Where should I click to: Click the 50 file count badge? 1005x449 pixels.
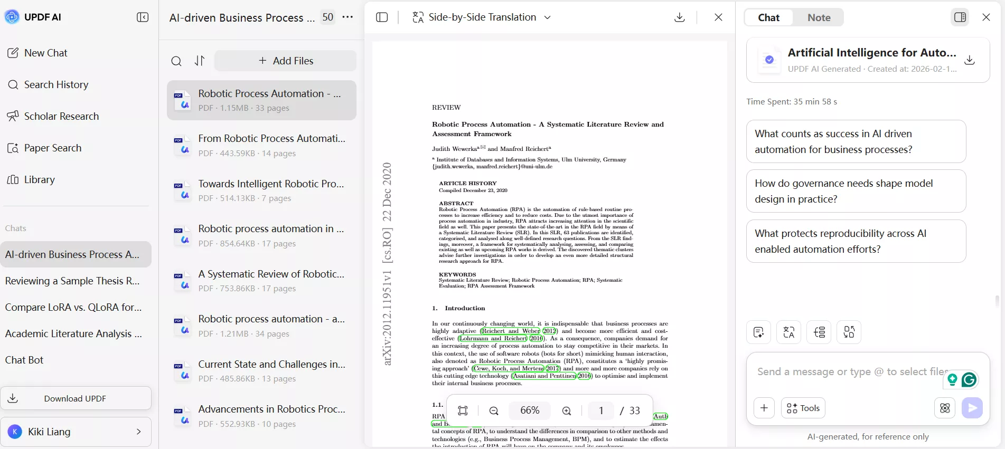[x=328, y=17]
